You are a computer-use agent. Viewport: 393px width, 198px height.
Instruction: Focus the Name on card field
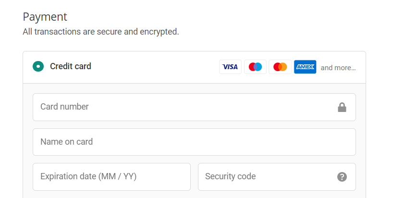tap(194, 142)
